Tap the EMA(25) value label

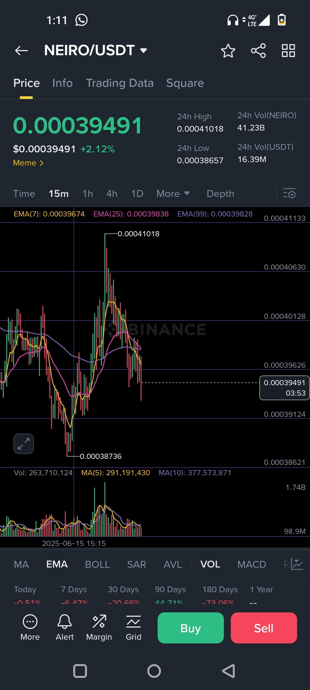(x=131, y=214)
